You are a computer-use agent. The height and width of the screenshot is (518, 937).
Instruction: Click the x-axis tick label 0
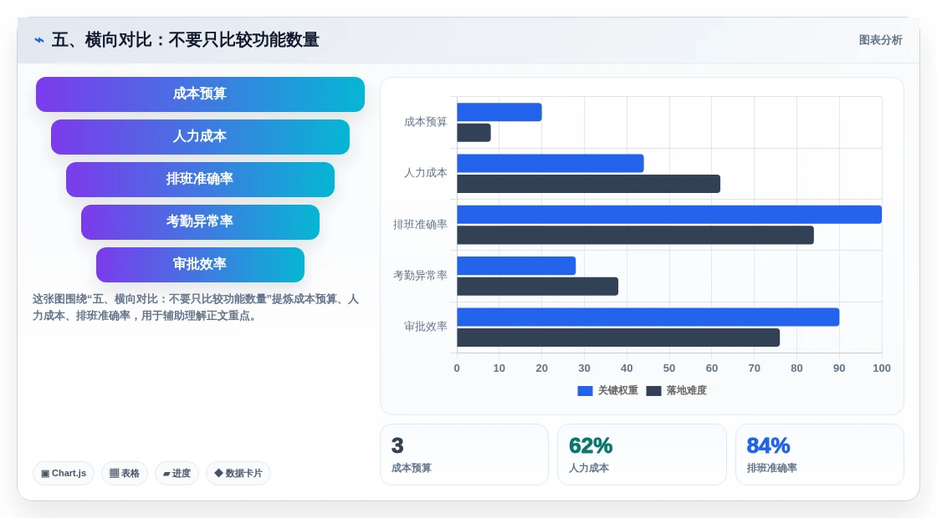(457, 368)
